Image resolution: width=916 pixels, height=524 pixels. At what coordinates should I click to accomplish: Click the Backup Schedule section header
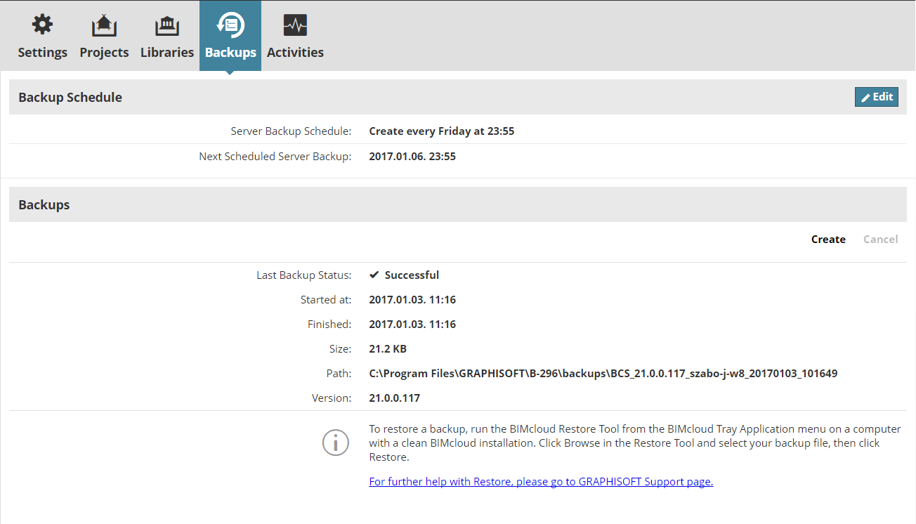click(70, 97)
